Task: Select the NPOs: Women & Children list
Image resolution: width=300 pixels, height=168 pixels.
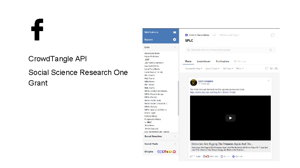Action: pos(156,110)
